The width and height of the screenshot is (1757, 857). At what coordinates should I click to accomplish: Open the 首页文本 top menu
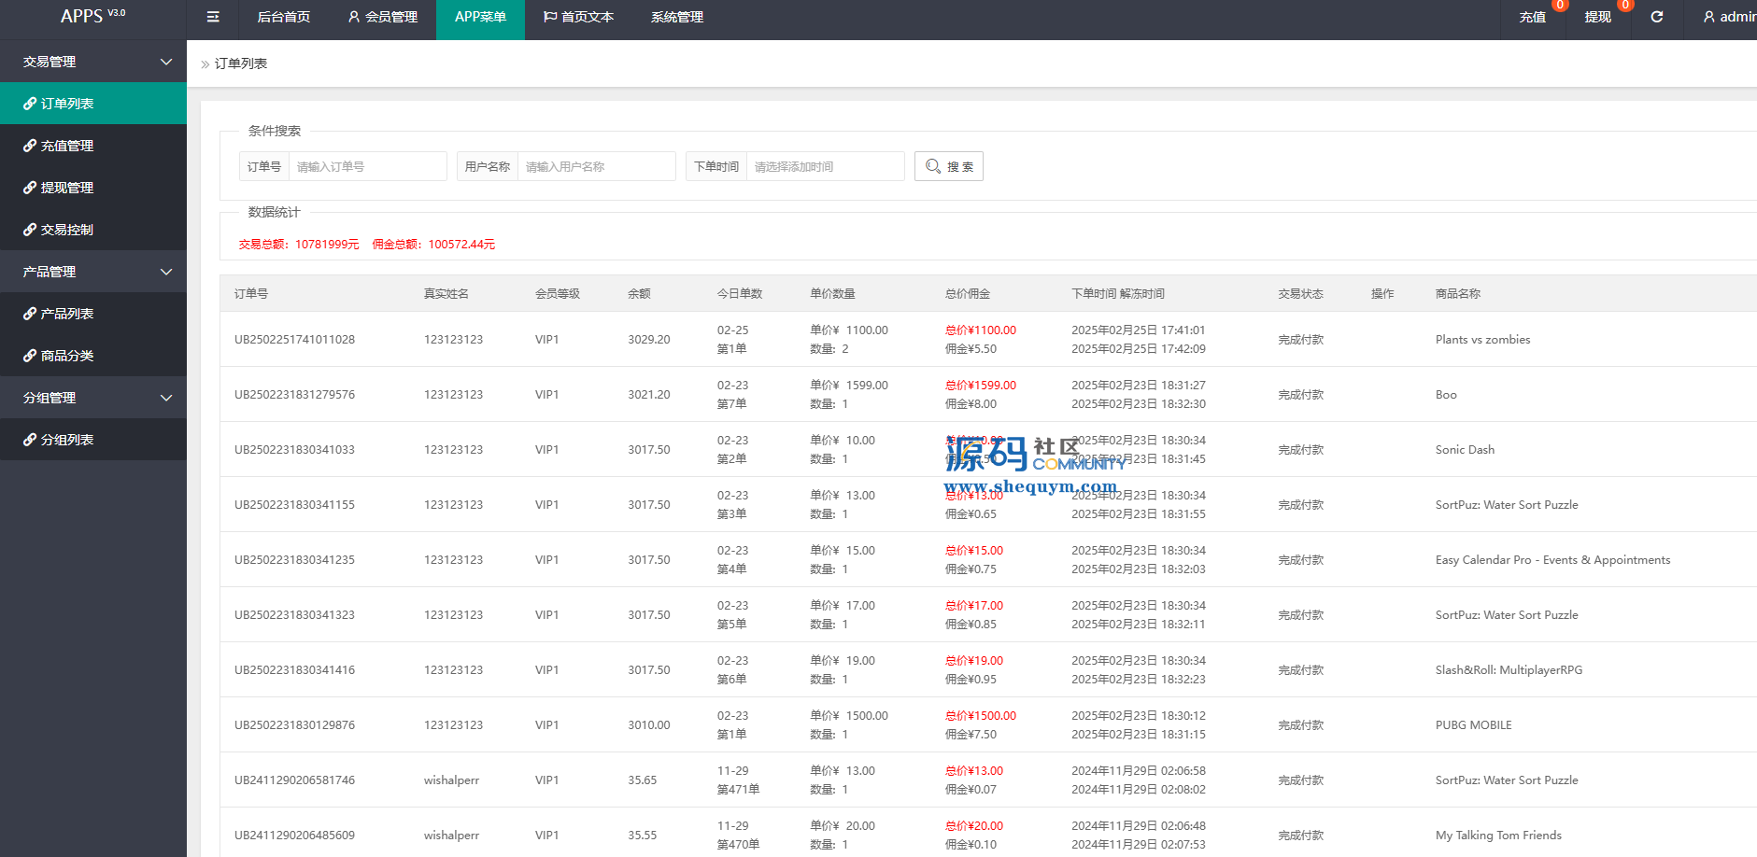click(578, 17)
